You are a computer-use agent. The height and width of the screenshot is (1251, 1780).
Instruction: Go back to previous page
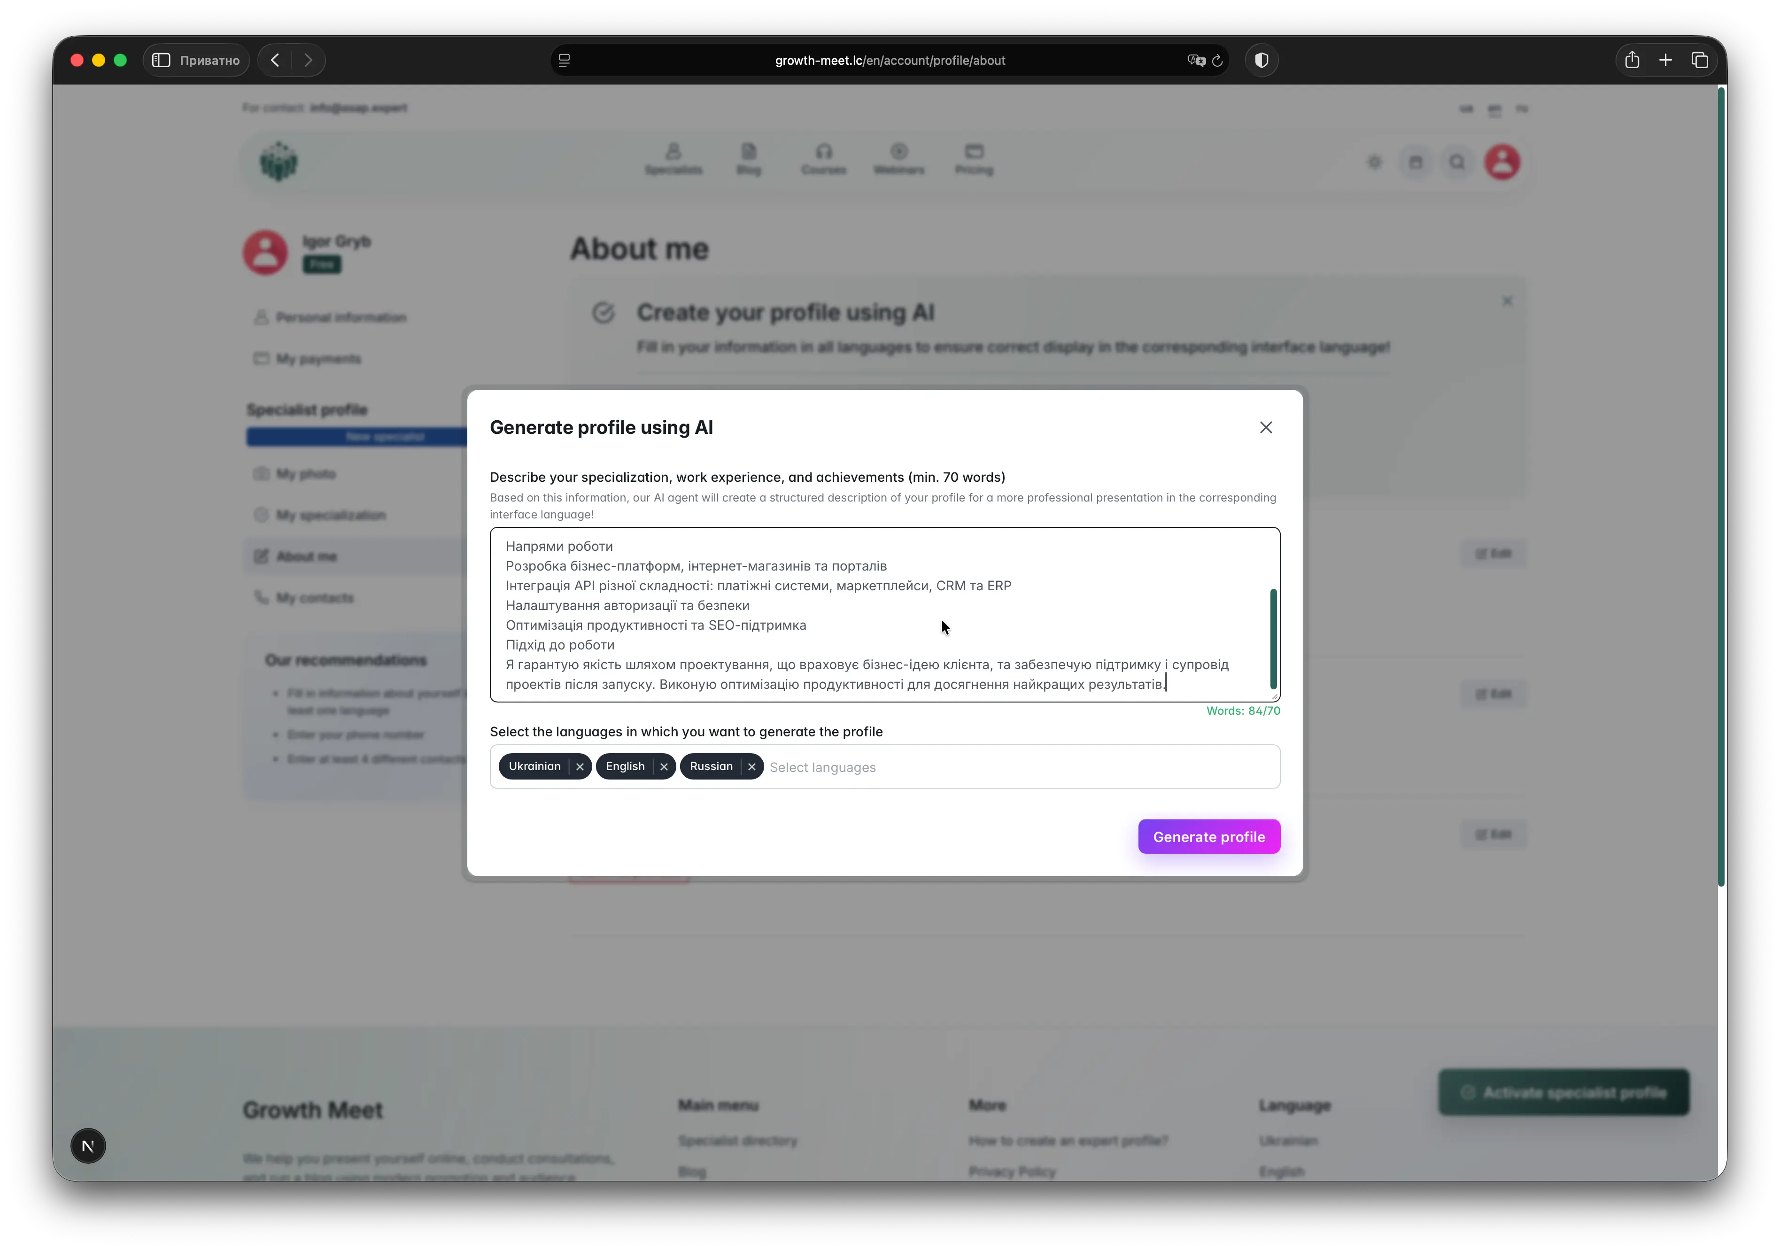click(275, 61)
